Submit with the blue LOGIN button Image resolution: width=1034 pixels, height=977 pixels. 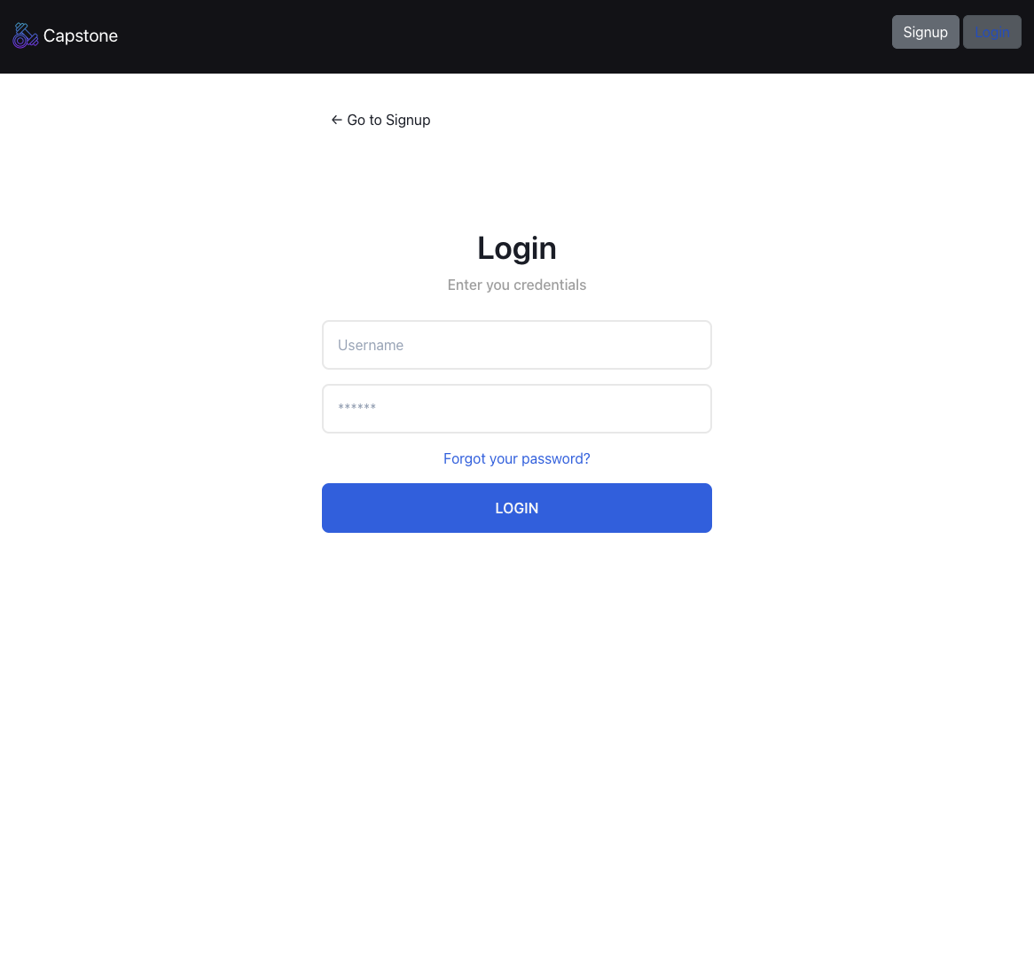point(516,508)
